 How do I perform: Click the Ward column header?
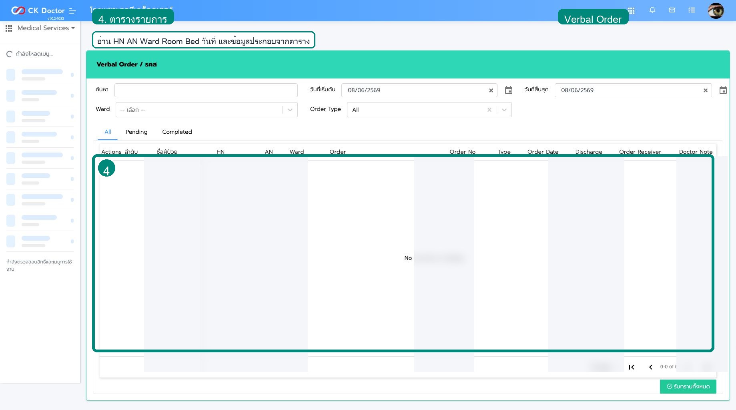[297, 152]
